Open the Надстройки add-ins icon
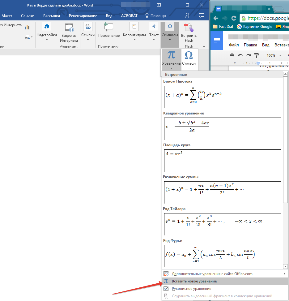This screenshot has width=289, height=301. [46, 26]
